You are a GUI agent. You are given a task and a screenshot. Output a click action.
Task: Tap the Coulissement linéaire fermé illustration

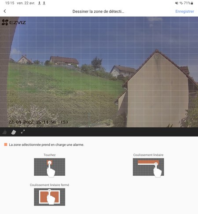[50, 197]
